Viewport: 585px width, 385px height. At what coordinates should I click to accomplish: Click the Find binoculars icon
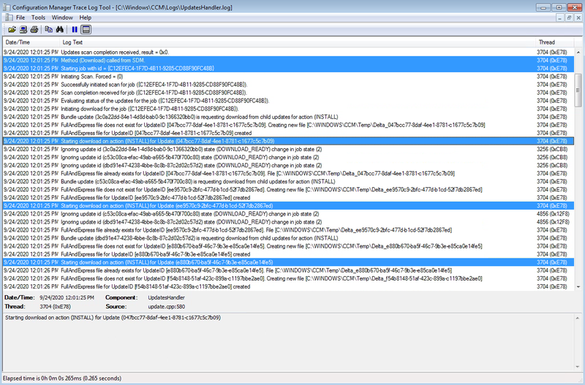60,29
